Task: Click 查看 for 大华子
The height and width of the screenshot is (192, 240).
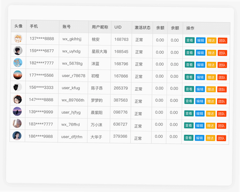Action: pos(189,138)
